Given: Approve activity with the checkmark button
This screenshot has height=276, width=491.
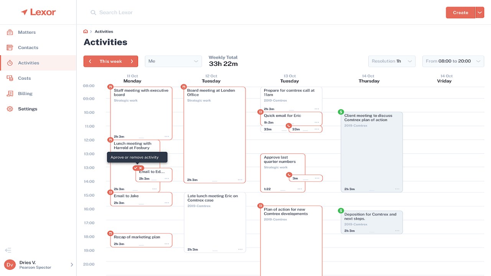Looking at the screenshot, I should point(135,168).
